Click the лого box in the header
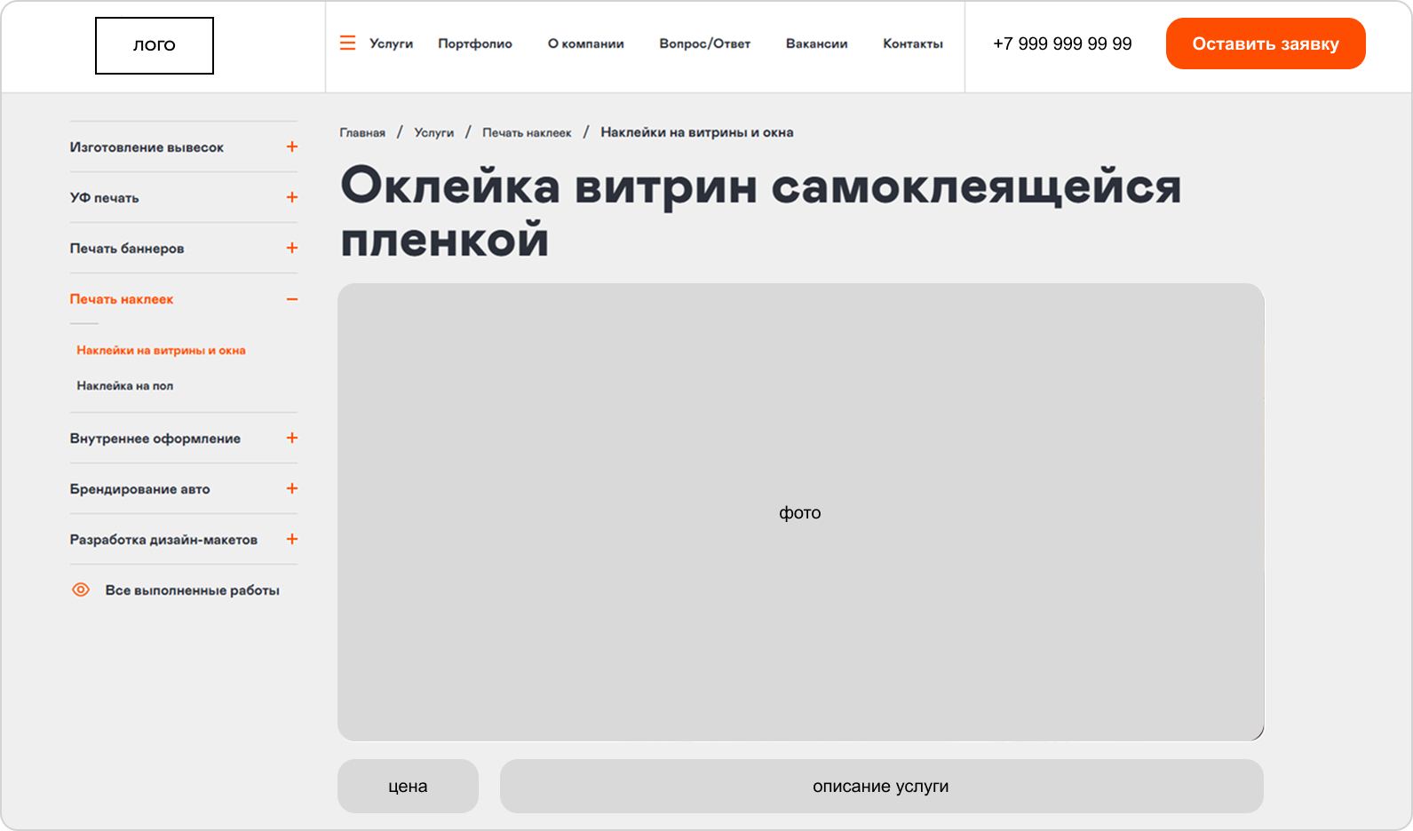The image size is (1413, 831). point(155,45)
